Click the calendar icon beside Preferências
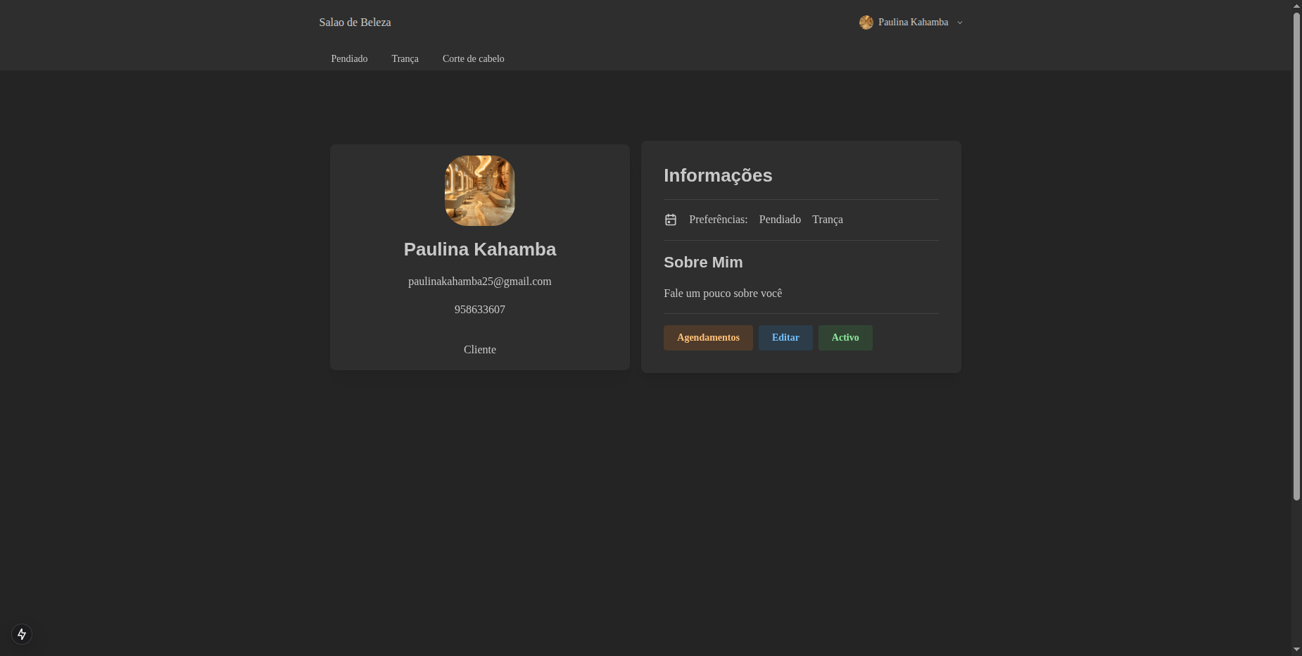Image resolution: width=1302 pixels, height=656 pixels. click(x=670, y=220)
